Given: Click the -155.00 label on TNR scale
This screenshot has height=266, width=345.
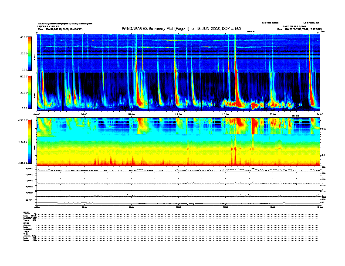Looking at the screenshot, I should coord(23,163).
